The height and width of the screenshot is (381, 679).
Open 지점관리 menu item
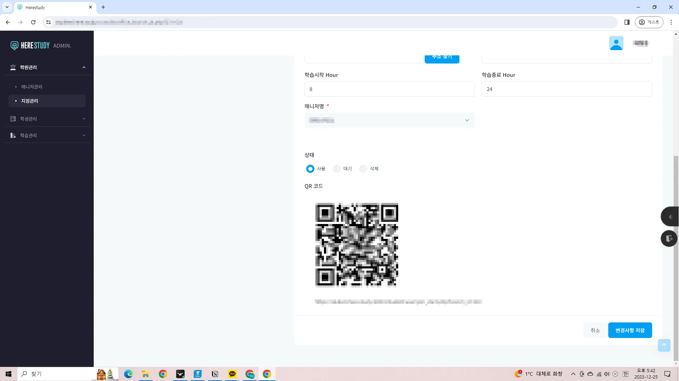(30, 101)
